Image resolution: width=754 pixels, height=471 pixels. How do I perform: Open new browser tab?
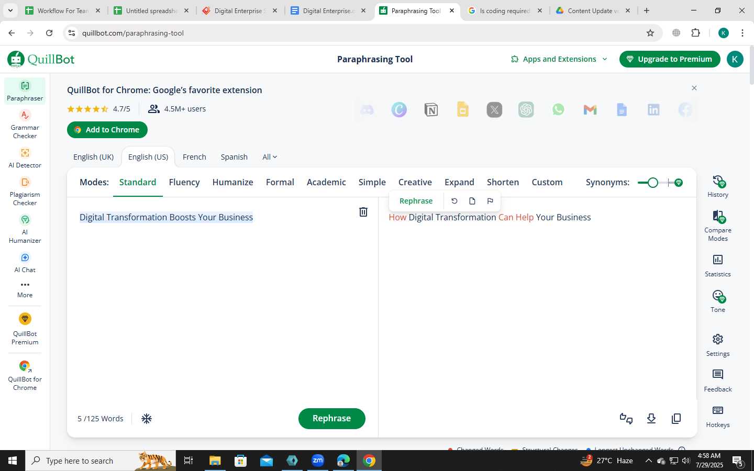[x=647, y=10]
